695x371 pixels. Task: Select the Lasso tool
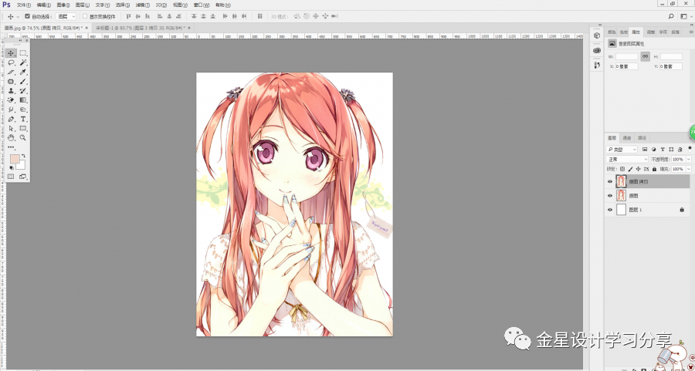[x=11, y=63]
